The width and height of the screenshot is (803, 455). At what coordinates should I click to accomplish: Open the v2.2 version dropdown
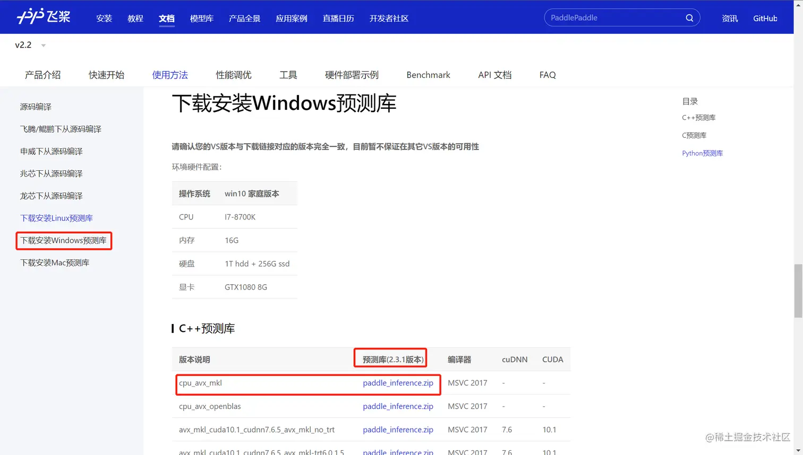coord(30,45)
